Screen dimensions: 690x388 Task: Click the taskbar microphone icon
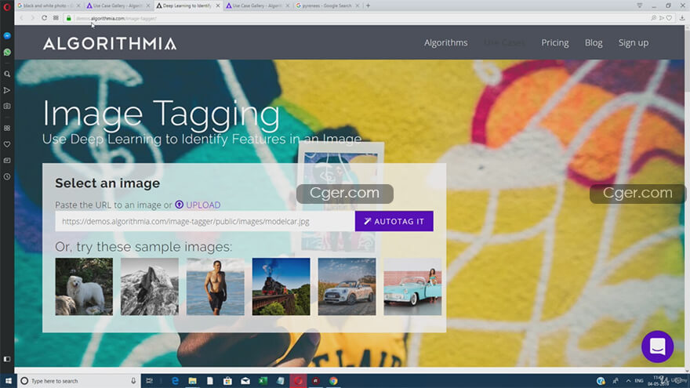[133, 381]
